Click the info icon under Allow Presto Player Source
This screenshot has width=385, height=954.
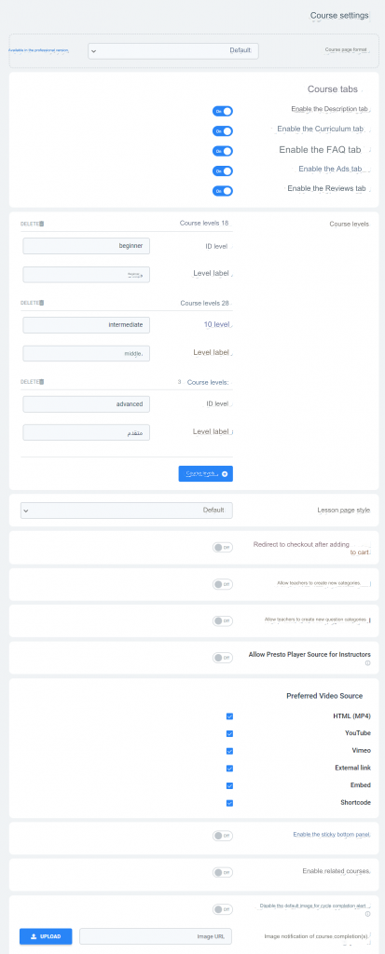(368, 662)
